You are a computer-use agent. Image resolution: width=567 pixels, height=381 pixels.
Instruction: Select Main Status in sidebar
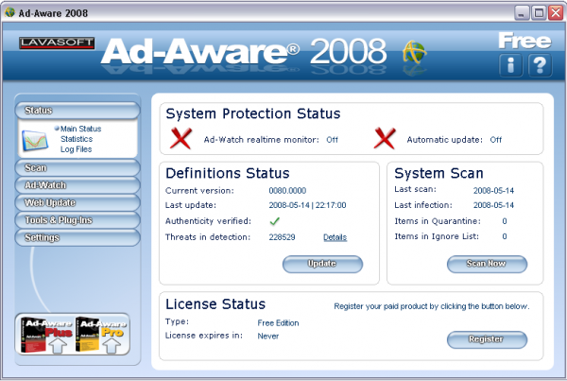click(80, 129)
